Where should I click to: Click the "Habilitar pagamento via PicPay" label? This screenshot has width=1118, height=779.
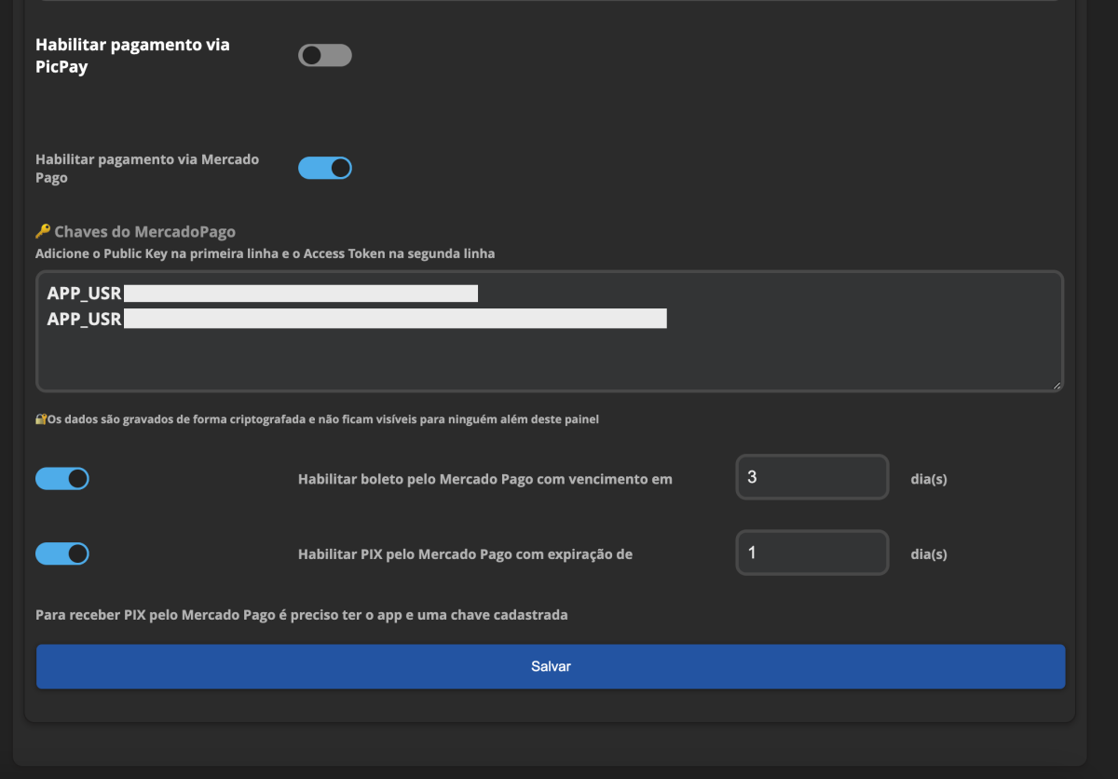[x=132, y=56]
